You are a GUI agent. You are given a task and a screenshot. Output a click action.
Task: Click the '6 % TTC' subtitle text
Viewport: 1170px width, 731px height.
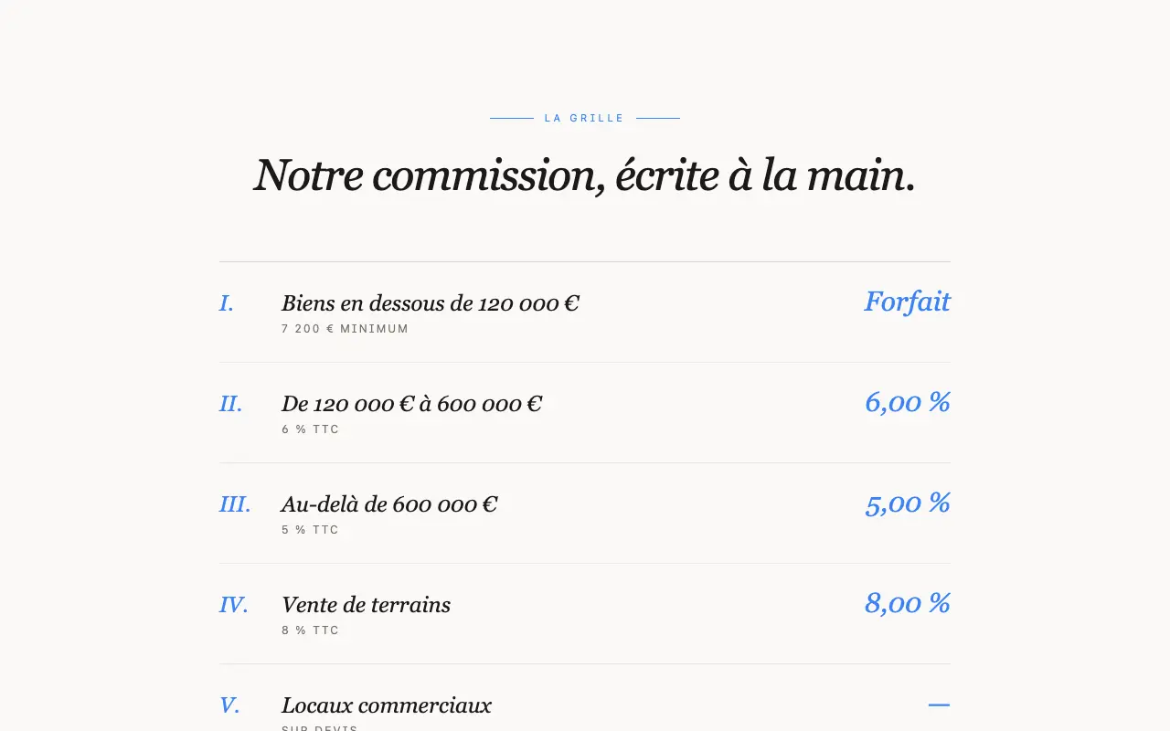(310, 429)
